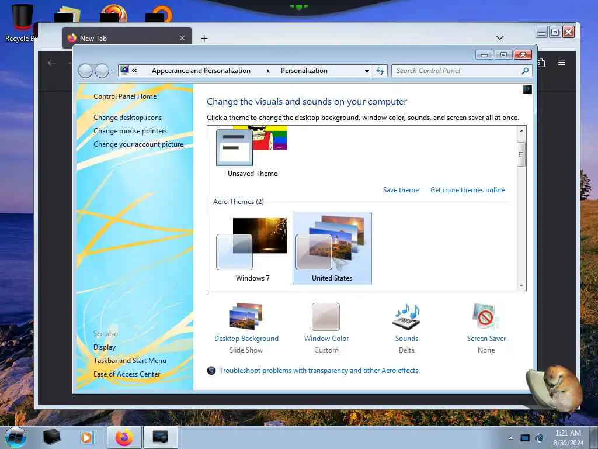Open Display under See also

105,347
